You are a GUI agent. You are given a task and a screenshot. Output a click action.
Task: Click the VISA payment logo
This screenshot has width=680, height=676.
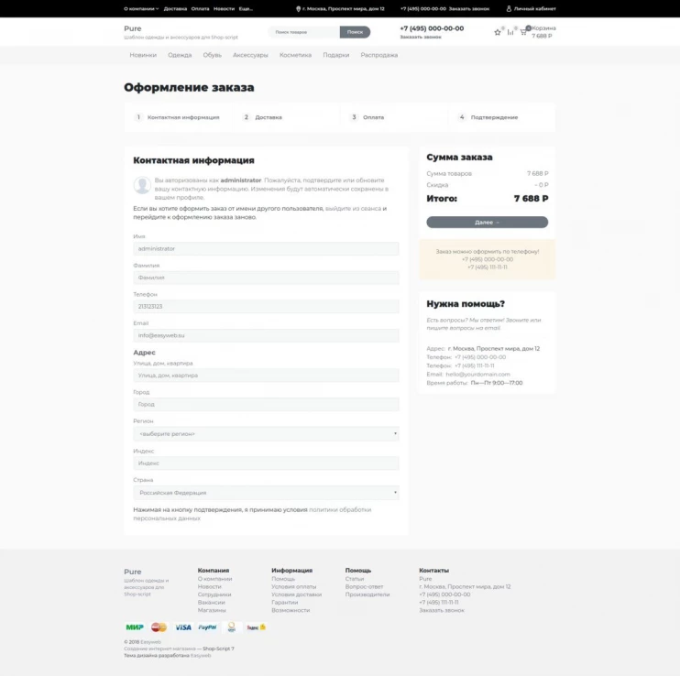183,627
